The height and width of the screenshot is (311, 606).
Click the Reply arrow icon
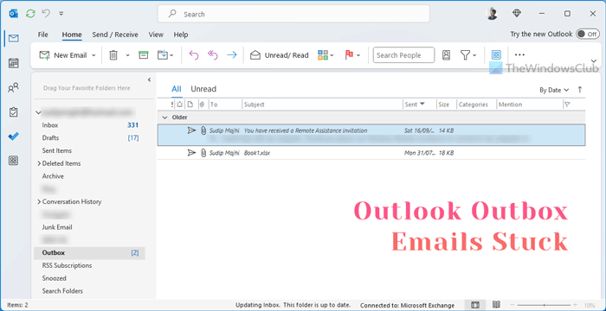coord(194,55)
